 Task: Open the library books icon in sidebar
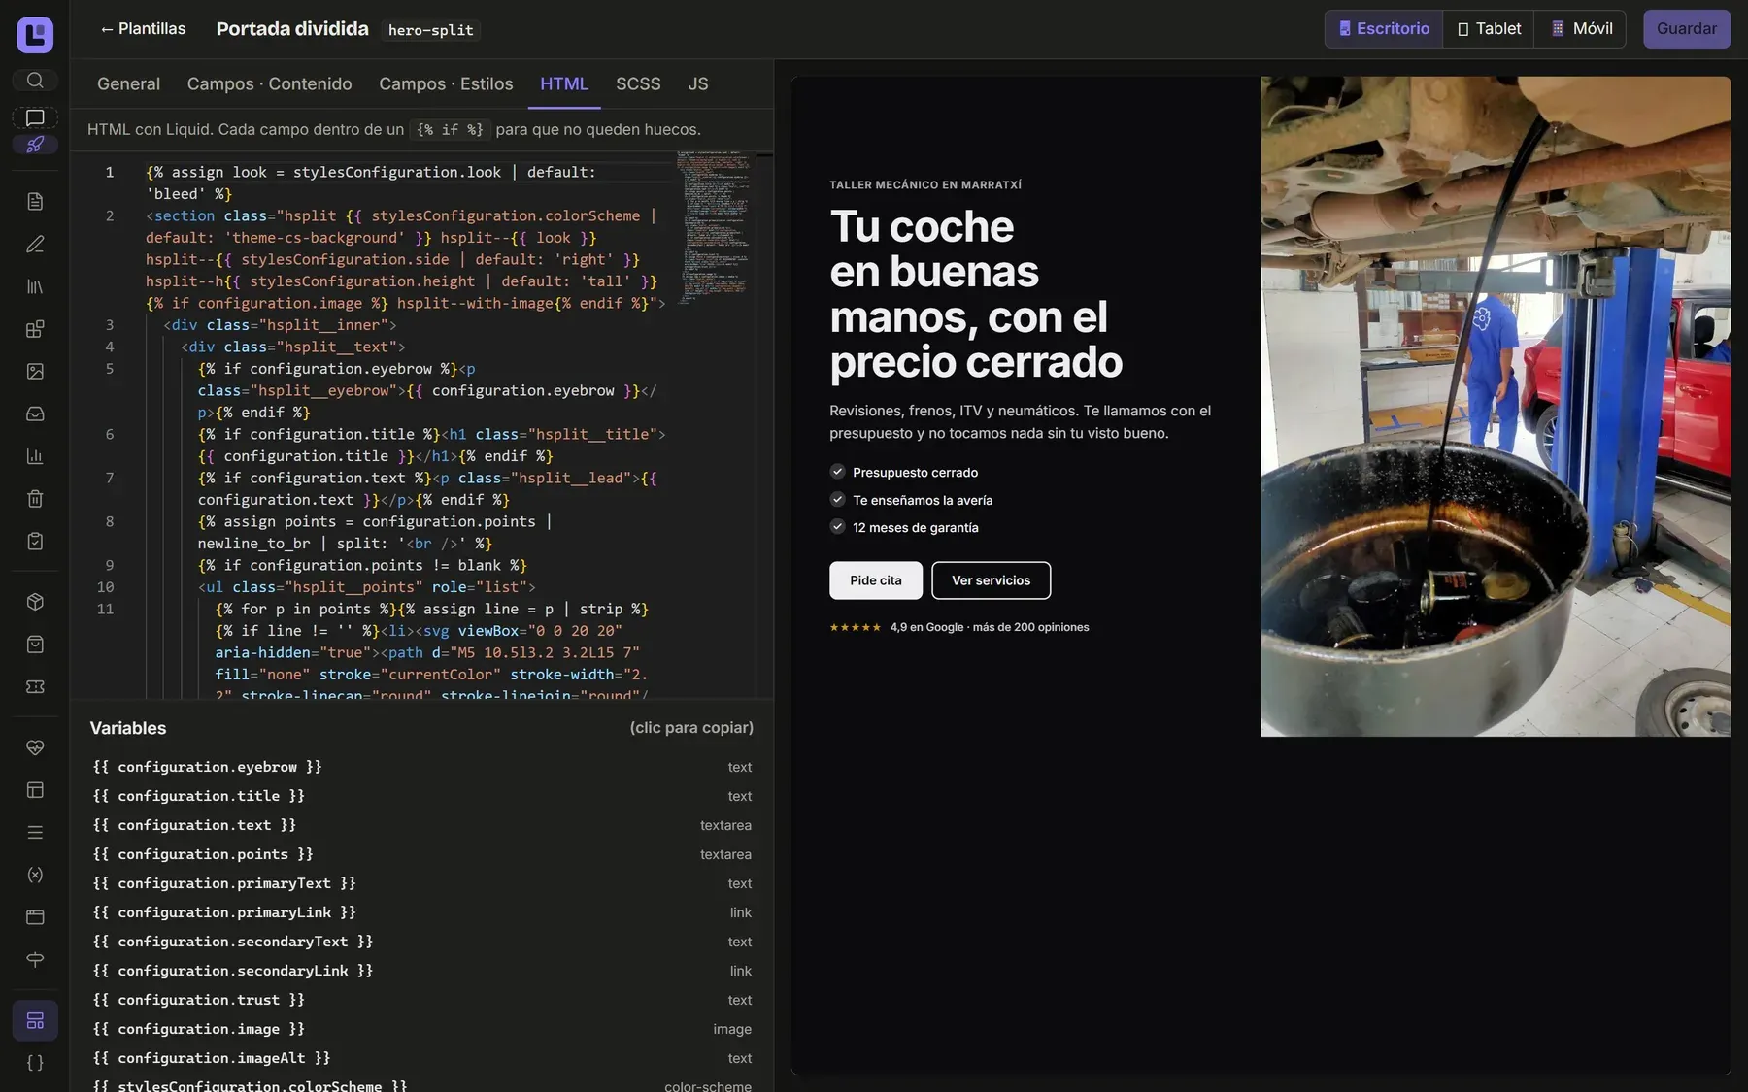35,286
